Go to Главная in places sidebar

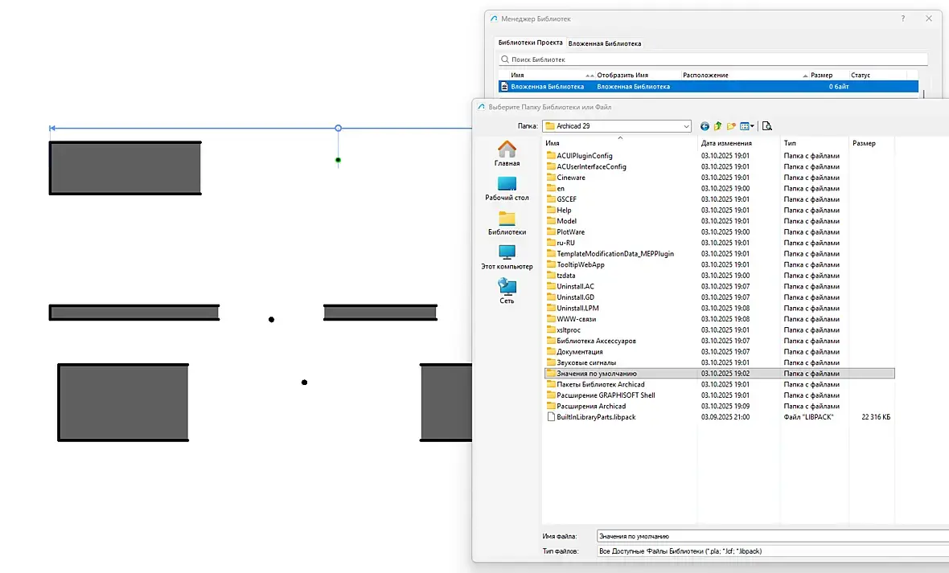(507, 153)
